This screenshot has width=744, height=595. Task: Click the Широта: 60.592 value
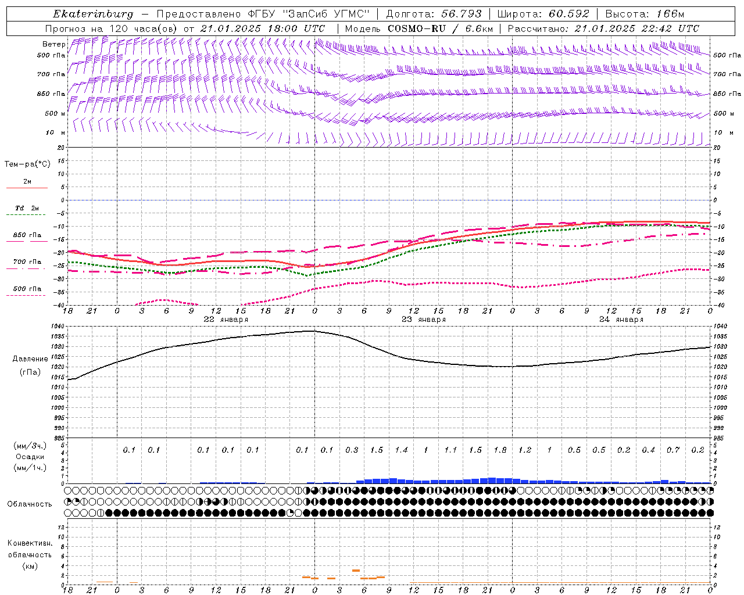pos(543,14)
